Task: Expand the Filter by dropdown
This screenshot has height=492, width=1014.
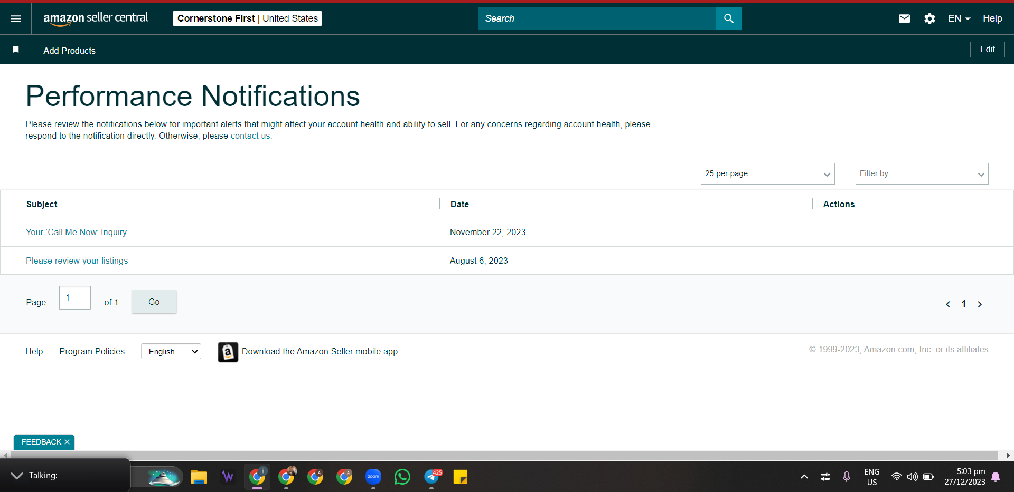Action: pos(922,173)
